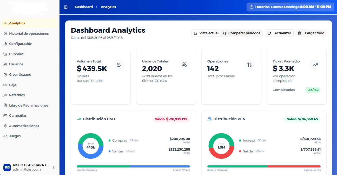Click the admin@test.com email text
Image resolution: width=337 pixels, height=175 pixels.
(27, 170)
